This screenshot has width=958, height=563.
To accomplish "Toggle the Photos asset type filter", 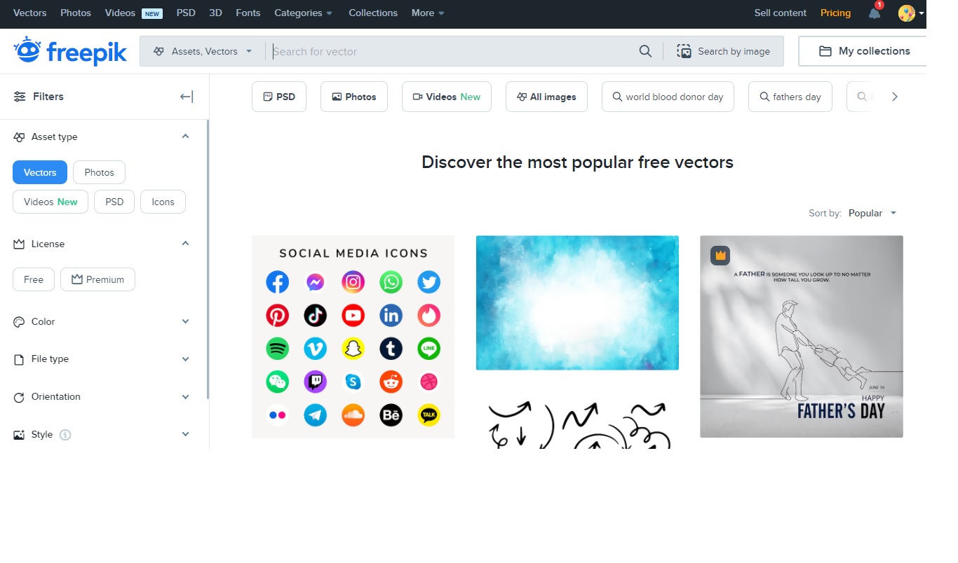I will pyautogui.click(x=99, y=172).
